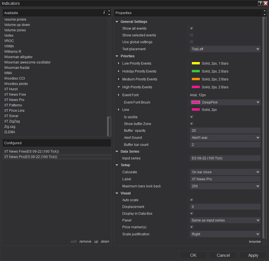The width and height of the screenshot is (269, 261).
Task: Click the info 'i' icon in Available header
Action: pyautogui.click(x=104, y=12)
